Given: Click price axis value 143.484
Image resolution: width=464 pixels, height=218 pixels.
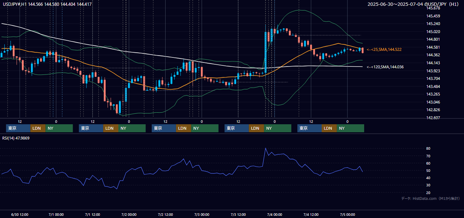Looking at the screenshot, I should pyautogui.click(x=433, y=86).
